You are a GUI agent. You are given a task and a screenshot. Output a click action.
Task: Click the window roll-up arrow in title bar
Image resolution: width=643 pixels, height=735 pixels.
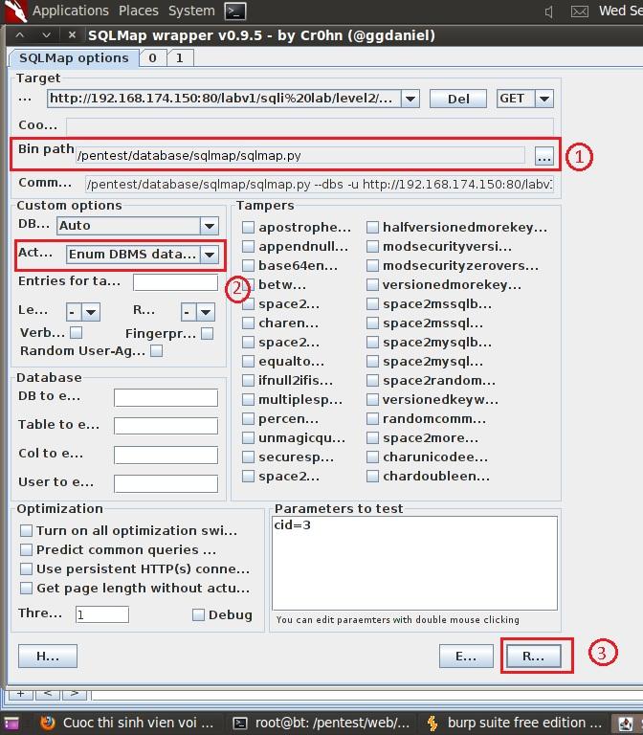point(20,34)
